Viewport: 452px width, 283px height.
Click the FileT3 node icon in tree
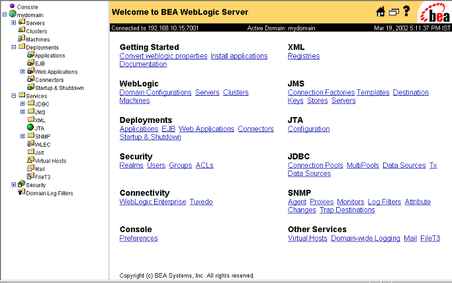(30, 176)
